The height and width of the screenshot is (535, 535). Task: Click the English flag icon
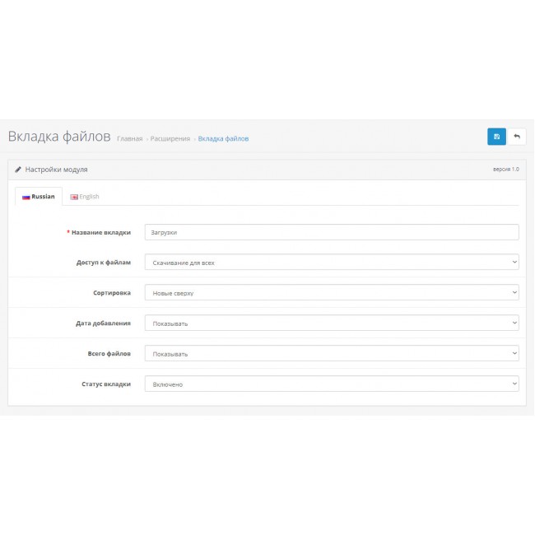(x=74, y=197)
